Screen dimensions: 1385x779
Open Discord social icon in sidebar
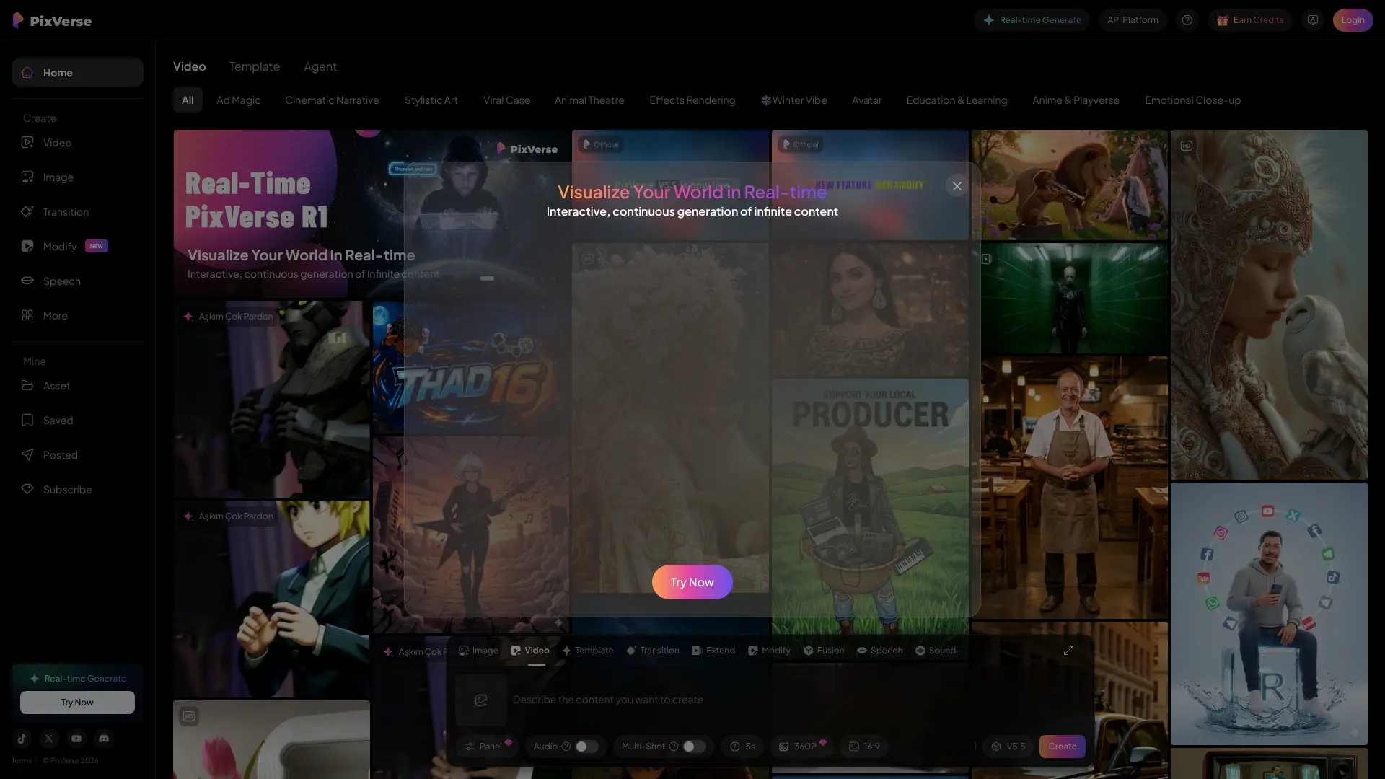(104, 739)
